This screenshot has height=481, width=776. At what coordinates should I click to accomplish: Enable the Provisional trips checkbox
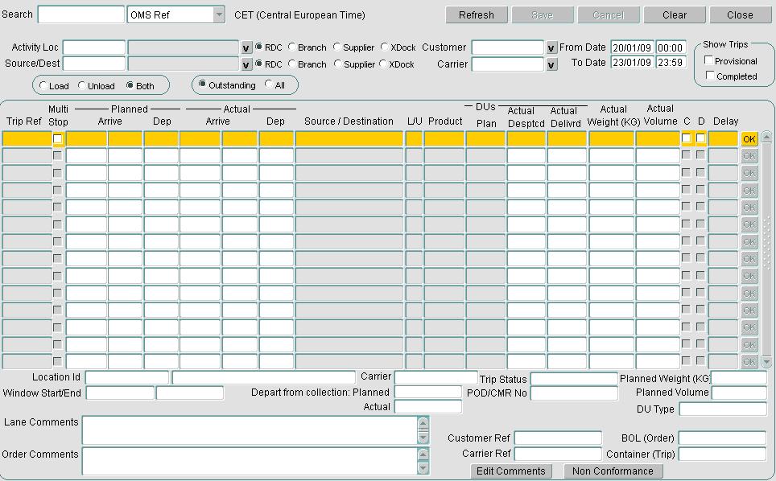[x=708, y=60]
